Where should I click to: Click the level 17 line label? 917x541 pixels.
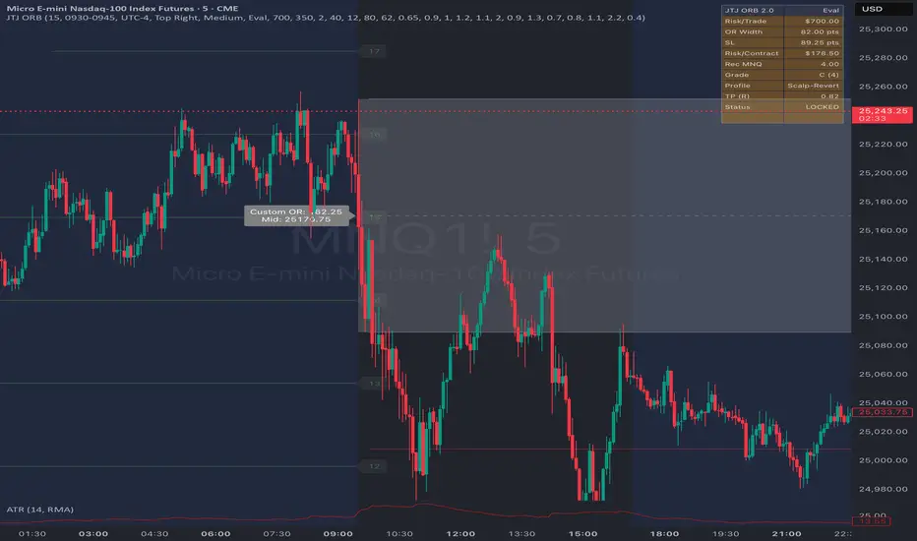point(374,51)
